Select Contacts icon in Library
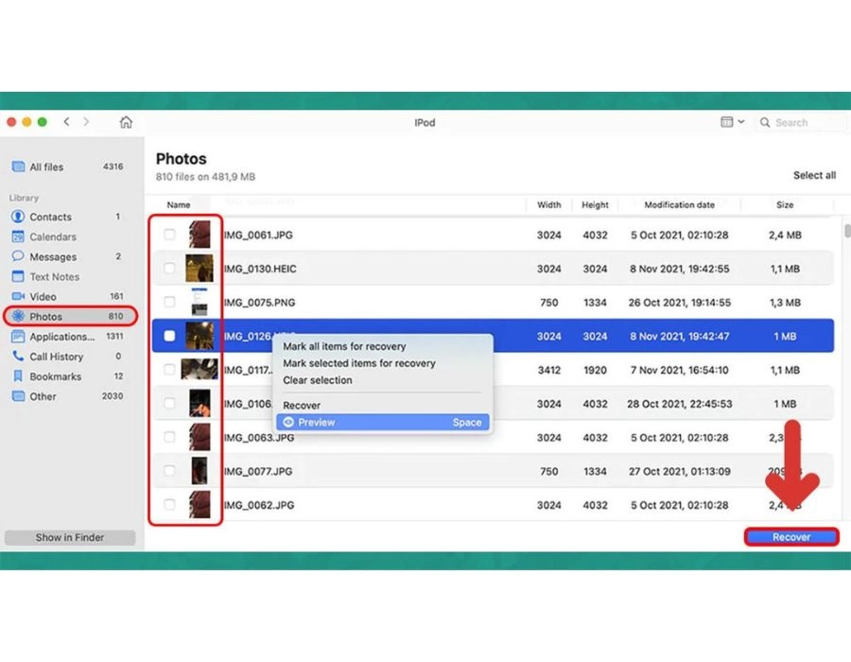 point(18,217)
